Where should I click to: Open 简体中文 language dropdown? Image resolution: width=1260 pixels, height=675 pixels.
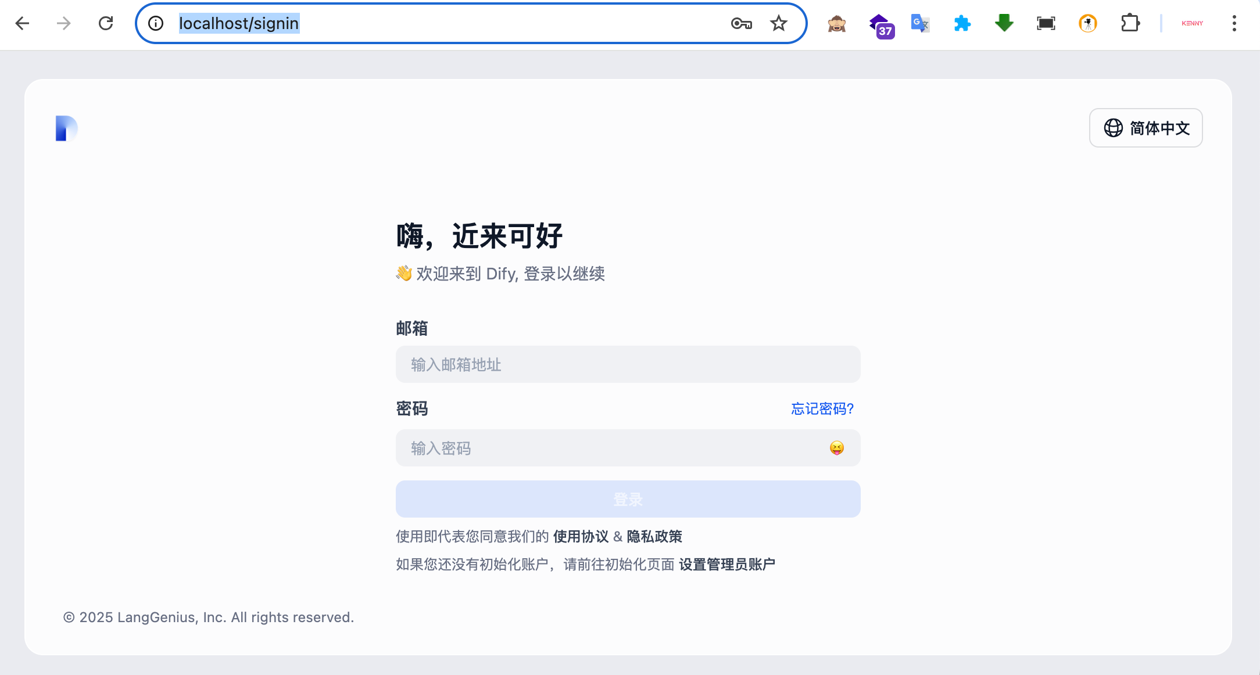pyautogui.click(x=1146, y=128)
